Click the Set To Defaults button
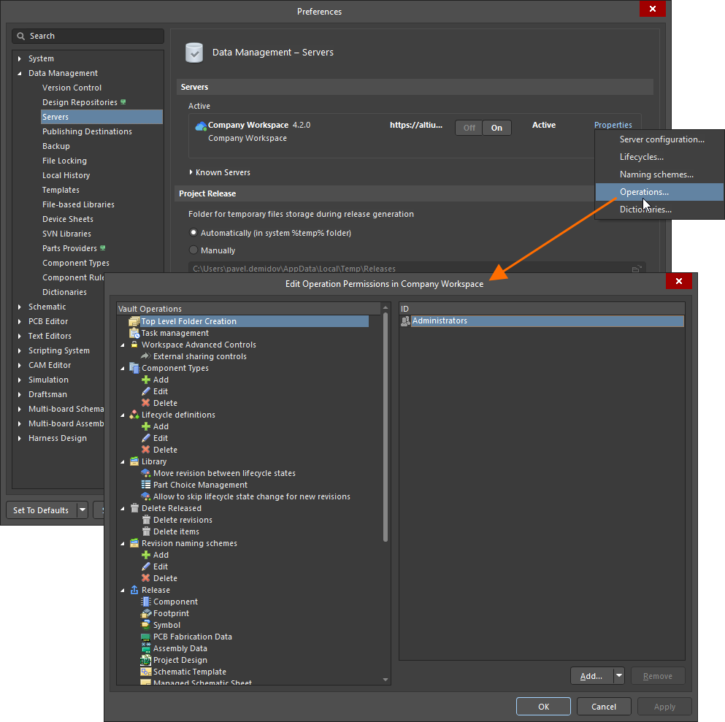 (41, 510)
